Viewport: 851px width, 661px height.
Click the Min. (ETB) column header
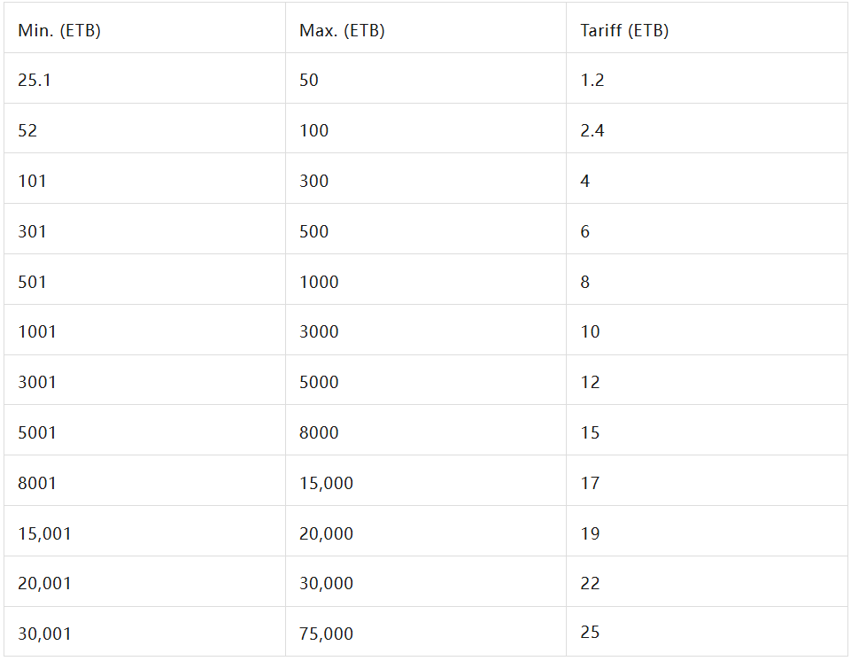coord(59,30)
